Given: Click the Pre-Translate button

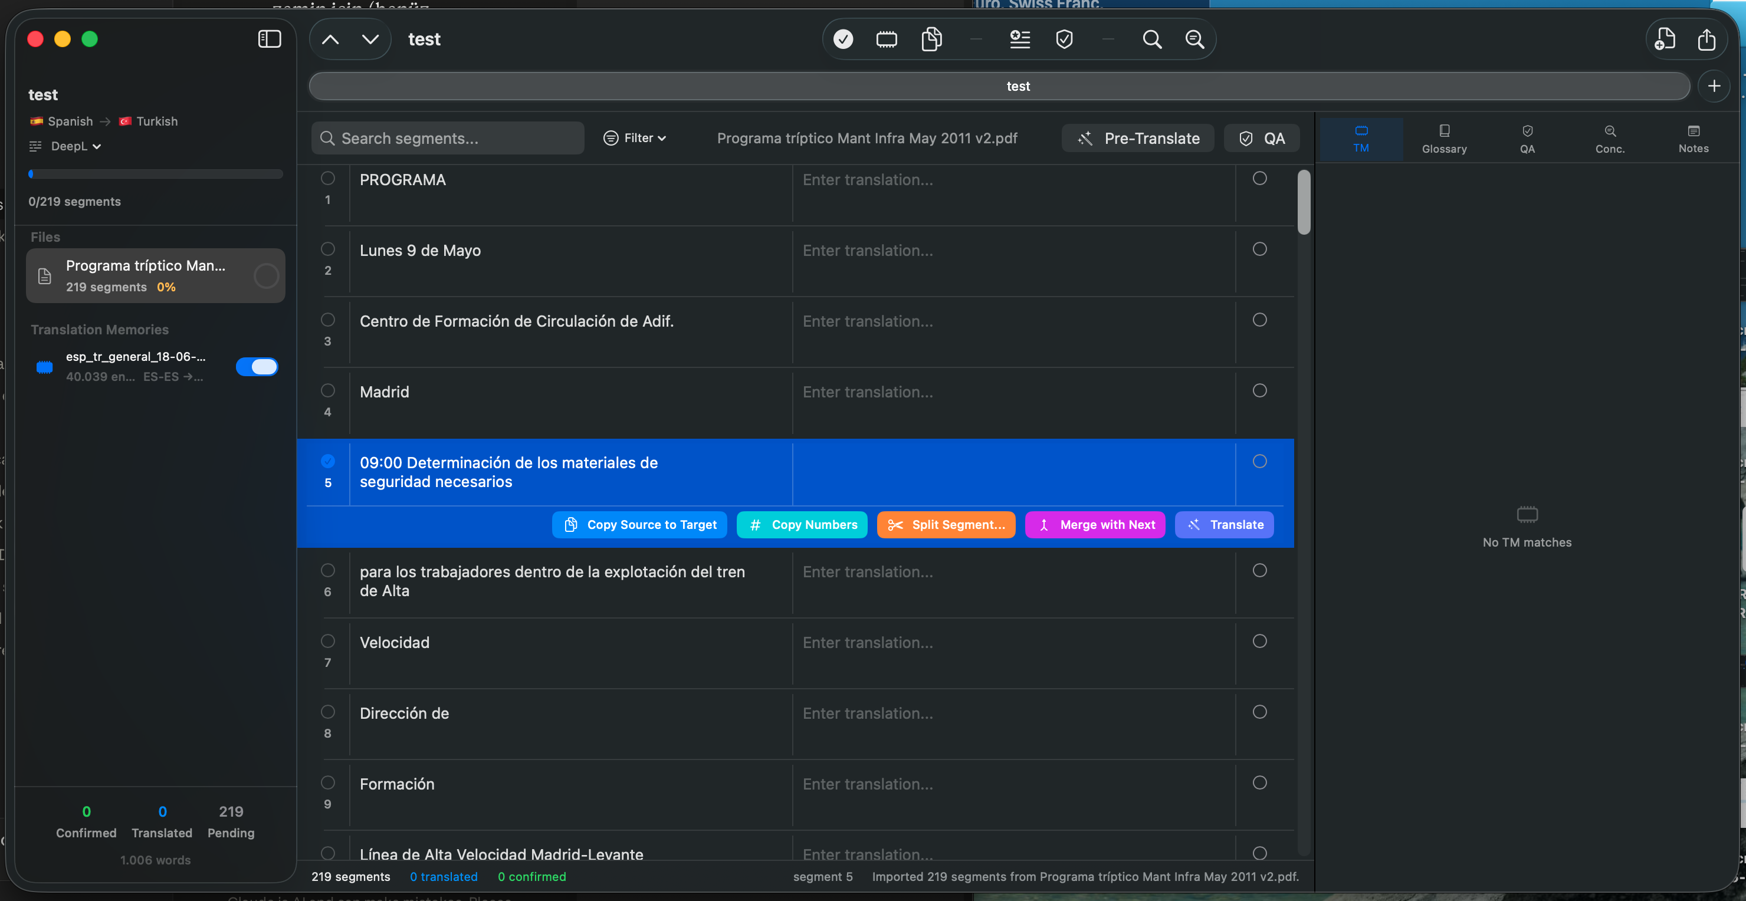Looking at the screenshot, I should (x=1138, y=138).
